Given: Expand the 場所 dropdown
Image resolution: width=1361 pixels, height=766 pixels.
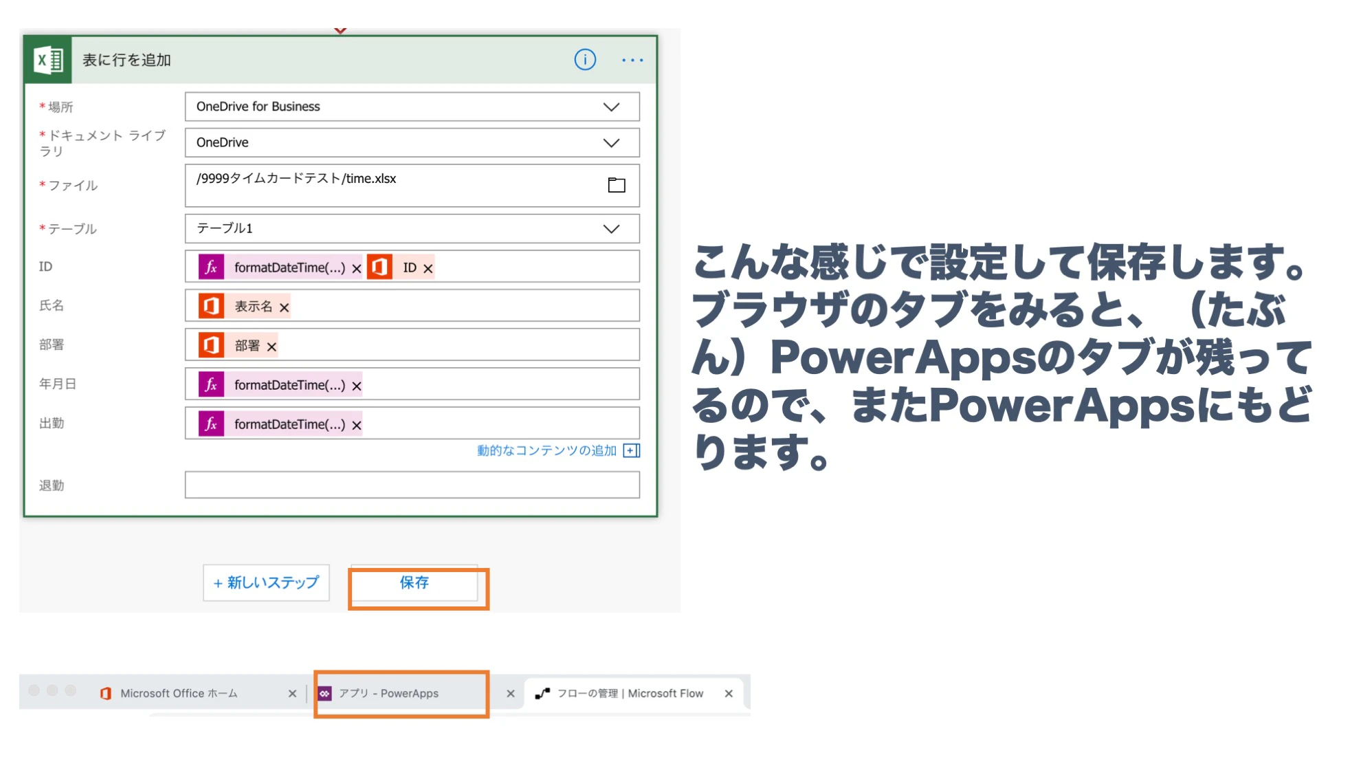Looking at the screenshot, I should [x=611, y=107].
